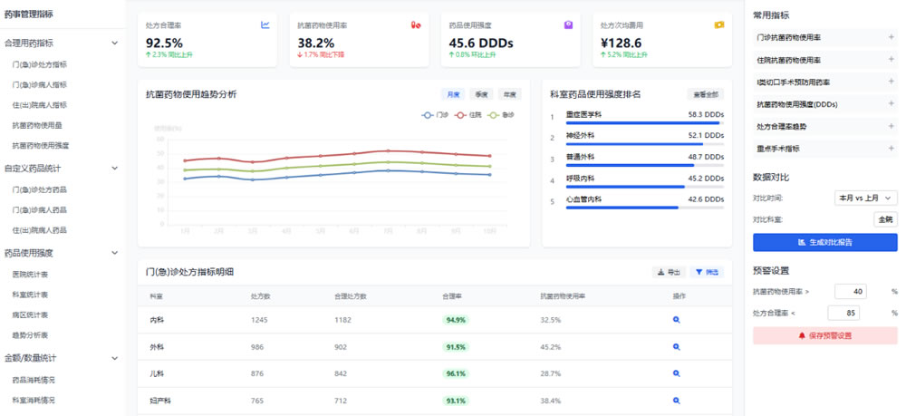Open 住(出)院病人指标 in the sidebar
Image resolution: width=906 pixels, height=416 pixels.
tap(40, 105)
